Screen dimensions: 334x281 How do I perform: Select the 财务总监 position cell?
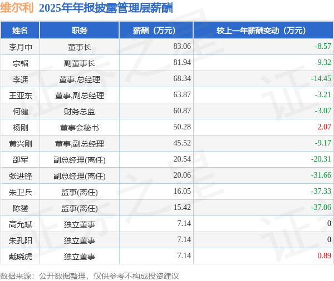[x=80, y=112]
